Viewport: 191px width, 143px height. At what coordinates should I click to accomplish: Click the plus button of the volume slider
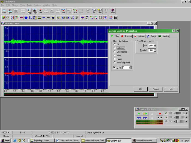point(186,113)
